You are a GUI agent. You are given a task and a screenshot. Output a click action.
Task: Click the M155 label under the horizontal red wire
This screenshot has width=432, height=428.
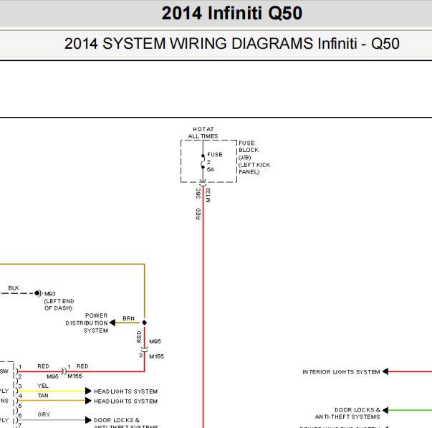pos(75,376)
